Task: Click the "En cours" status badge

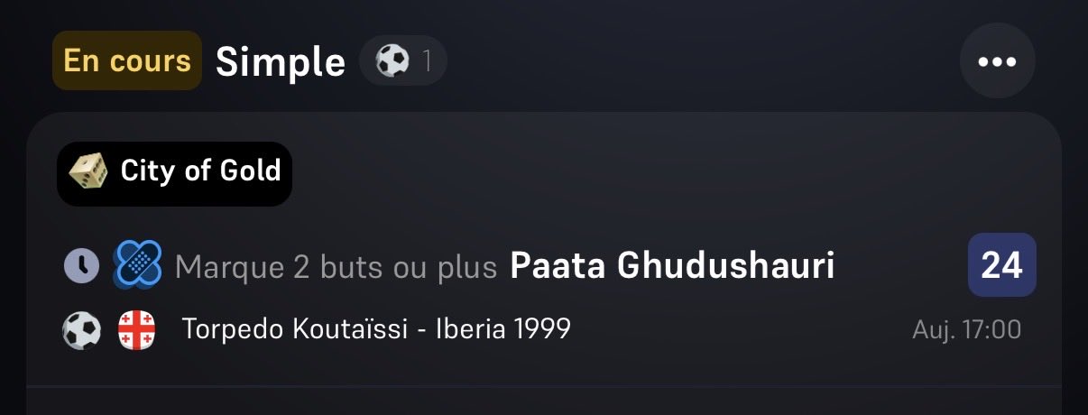Action: coord(127,61)
